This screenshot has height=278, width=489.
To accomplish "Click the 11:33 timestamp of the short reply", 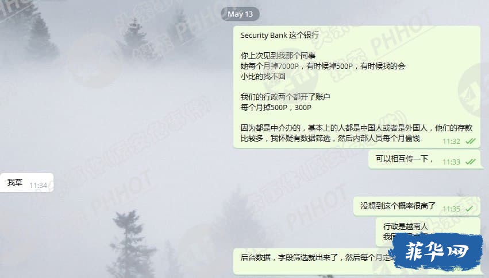I will click(x=451, y=162).
